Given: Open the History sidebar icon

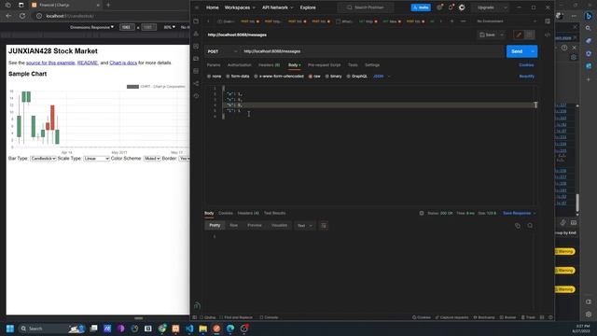Looking at the screenshot, I should (x=196, y=96).
